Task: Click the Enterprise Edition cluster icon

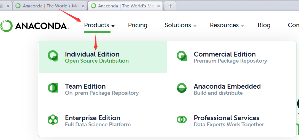Action: pyautogui.click(x=53, y=120)
